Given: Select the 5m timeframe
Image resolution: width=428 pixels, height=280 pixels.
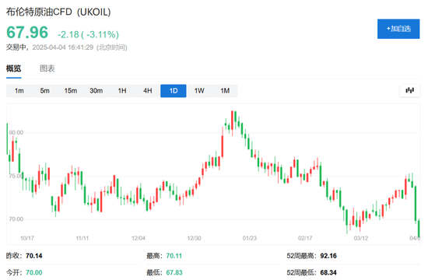Looking at the screenshot, I should click(x=45, y=90).
